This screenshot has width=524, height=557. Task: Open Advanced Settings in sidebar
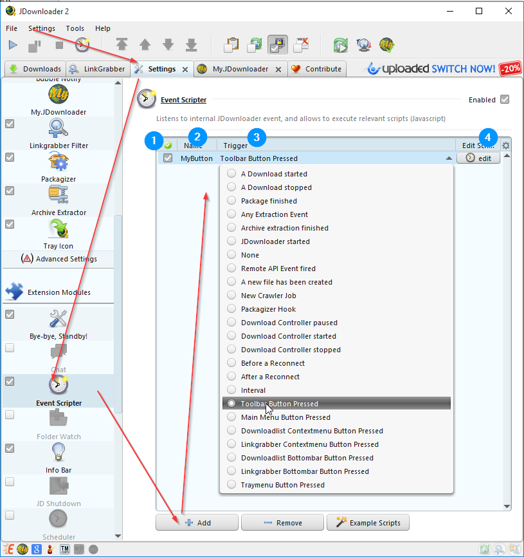[x=59, y=259]
